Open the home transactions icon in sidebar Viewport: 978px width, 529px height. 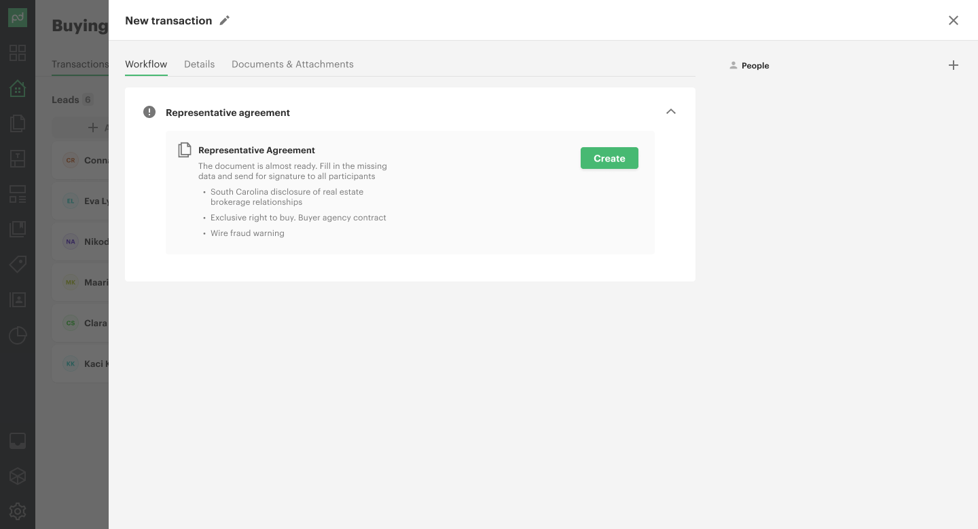(18, 88)
